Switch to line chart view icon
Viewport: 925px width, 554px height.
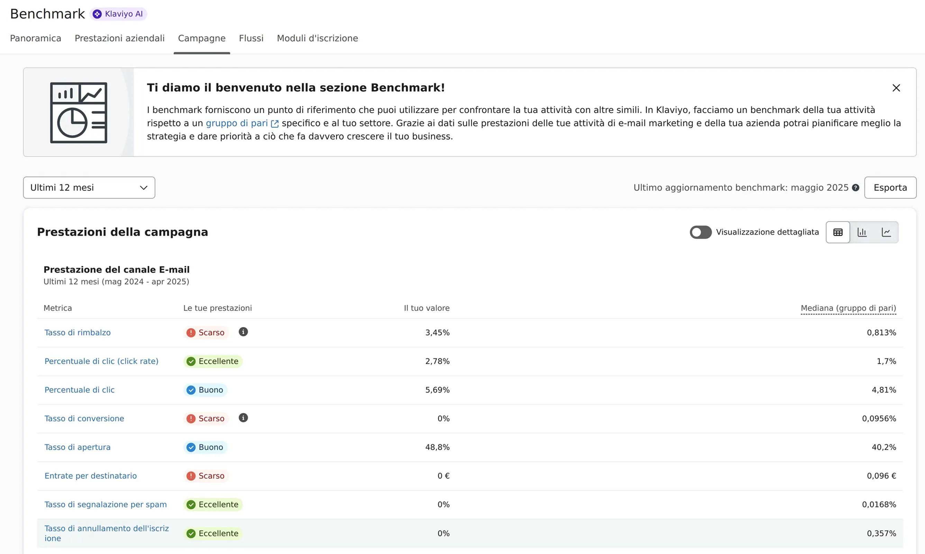tap(886, 232)
